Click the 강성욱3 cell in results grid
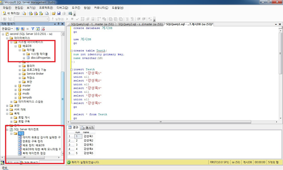The height and width of the screenshot is (170, 283). coord(89,145)
